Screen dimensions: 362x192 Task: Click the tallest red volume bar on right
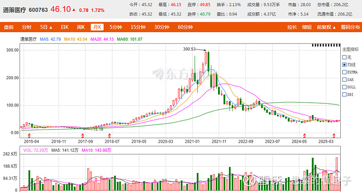(337, 174)
